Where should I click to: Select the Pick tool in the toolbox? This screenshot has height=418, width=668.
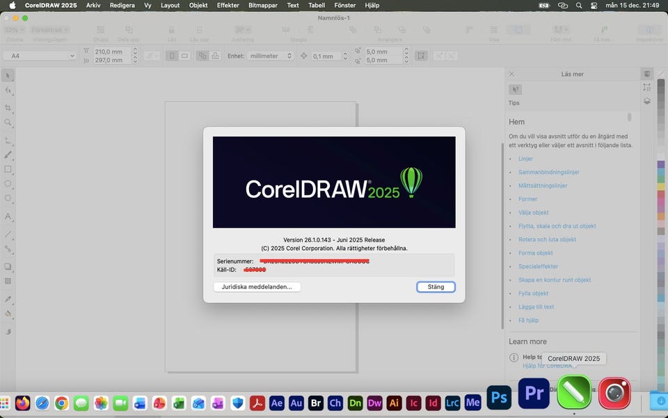8,76
